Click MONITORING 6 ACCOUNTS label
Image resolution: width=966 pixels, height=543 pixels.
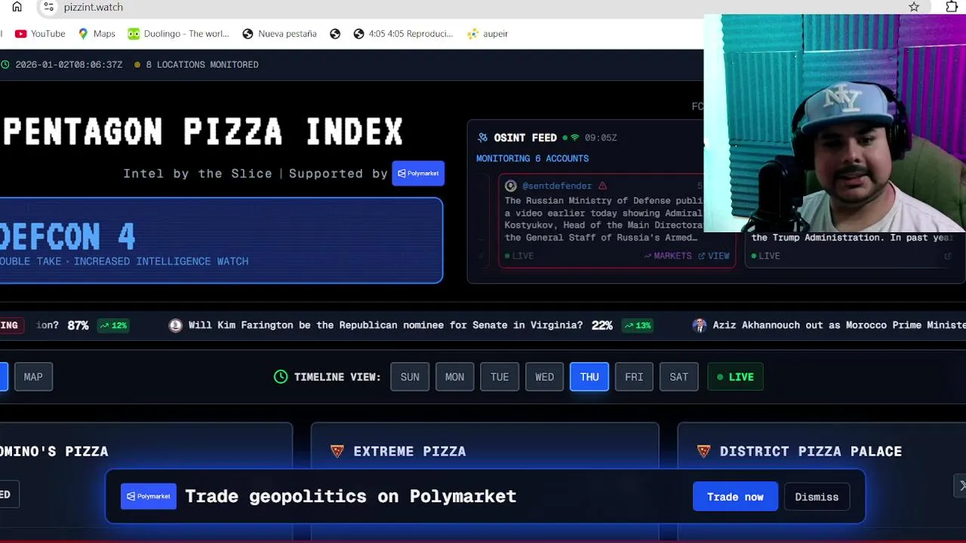[x=532, y=158]
